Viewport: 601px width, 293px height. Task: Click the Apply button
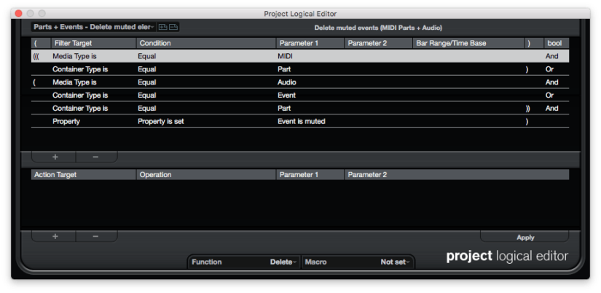tap(525, 238)
